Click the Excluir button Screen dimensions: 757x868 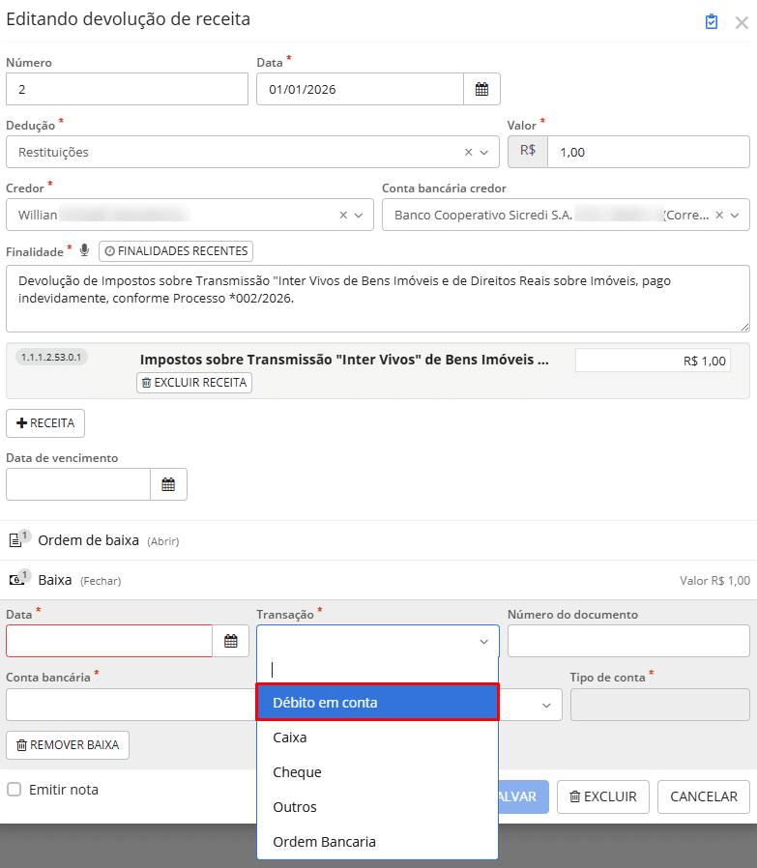tap(603, 796)
